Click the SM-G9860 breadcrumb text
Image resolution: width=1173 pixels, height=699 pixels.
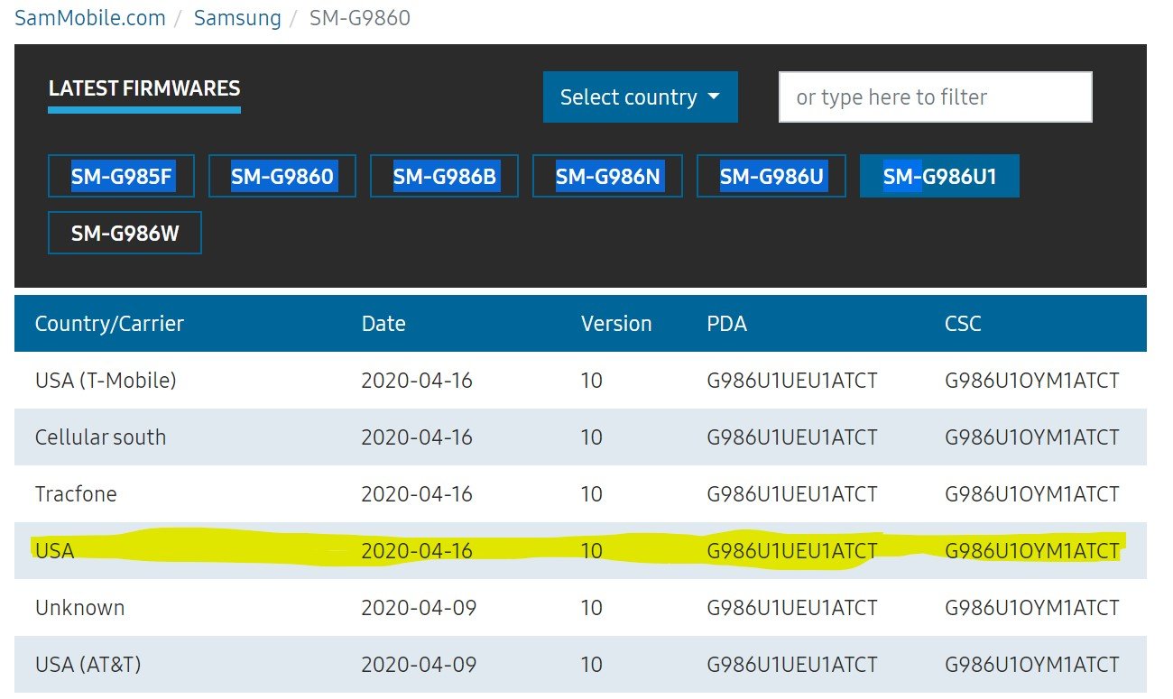tap(359, 18)
